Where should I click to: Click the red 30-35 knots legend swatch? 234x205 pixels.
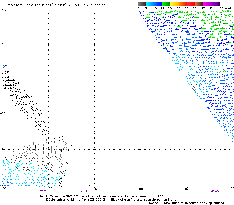(191, 4)
